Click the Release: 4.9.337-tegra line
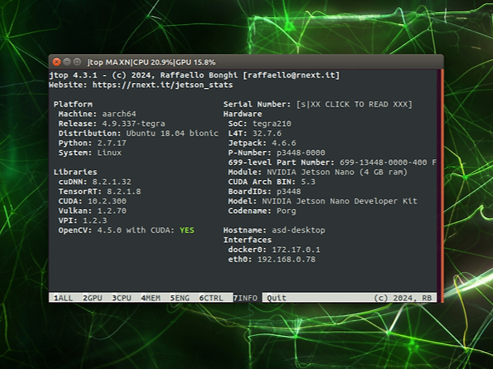 point(112,124)
